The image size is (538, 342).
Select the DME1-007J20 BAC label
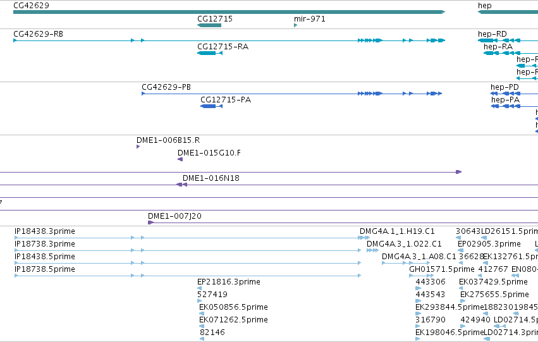174,216
